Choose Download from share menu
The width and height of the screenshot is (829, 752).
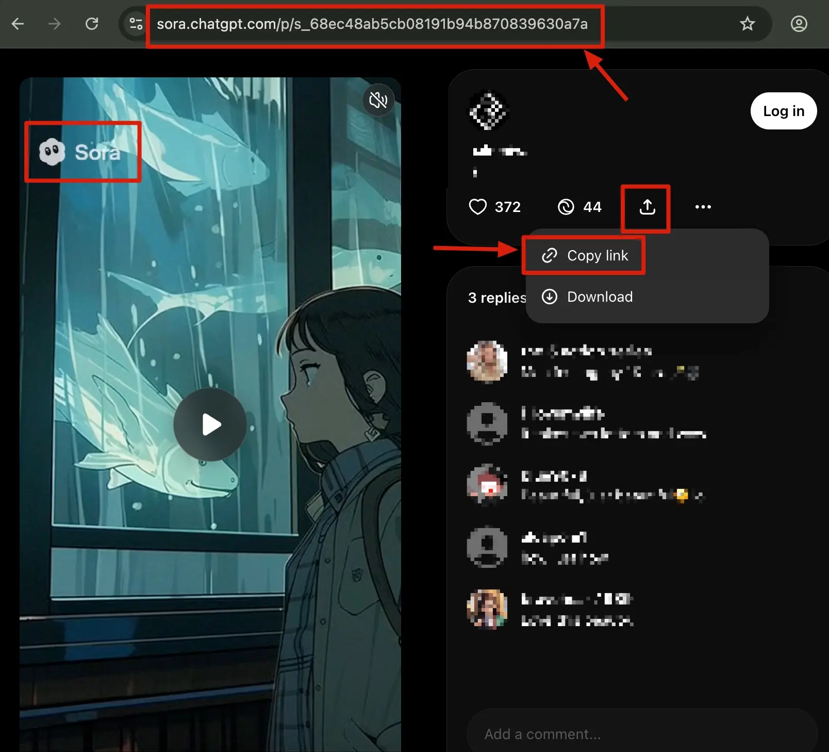(x=587, y=297)
